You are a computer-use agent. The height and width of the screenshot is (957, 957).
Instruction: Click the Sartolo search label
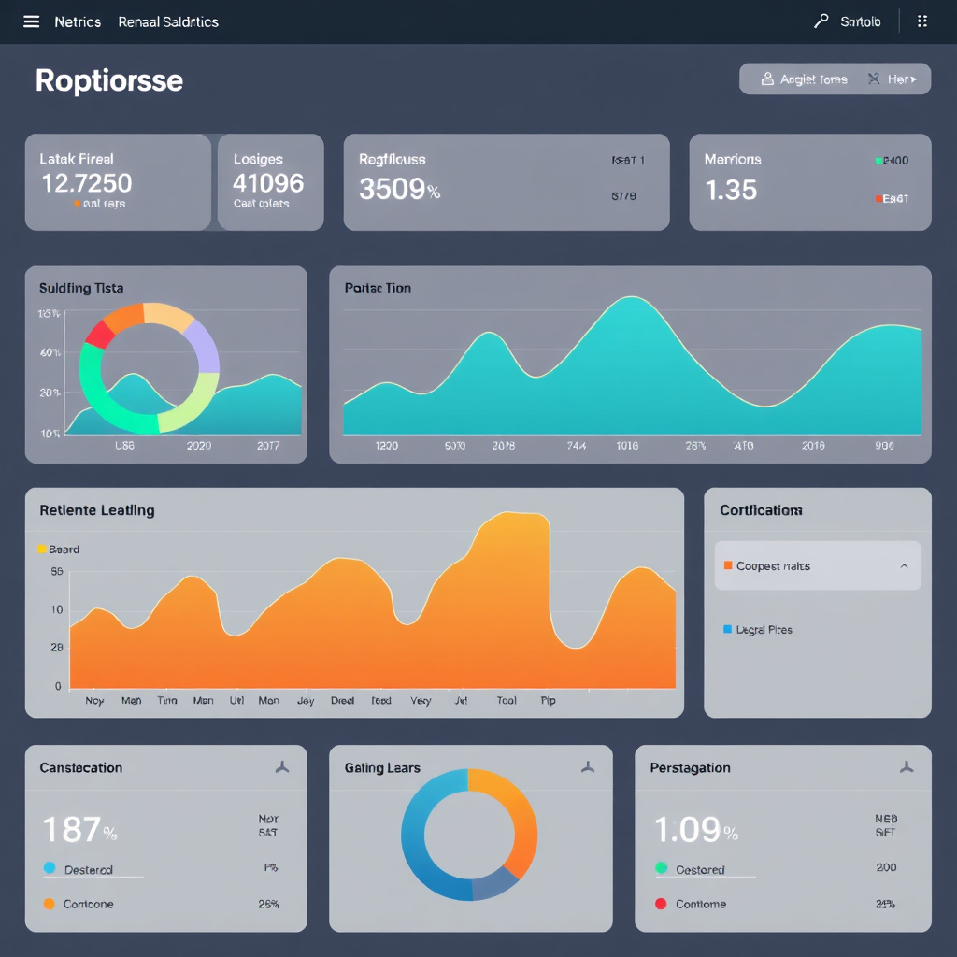pyautogui.click(x=860, y=21)
